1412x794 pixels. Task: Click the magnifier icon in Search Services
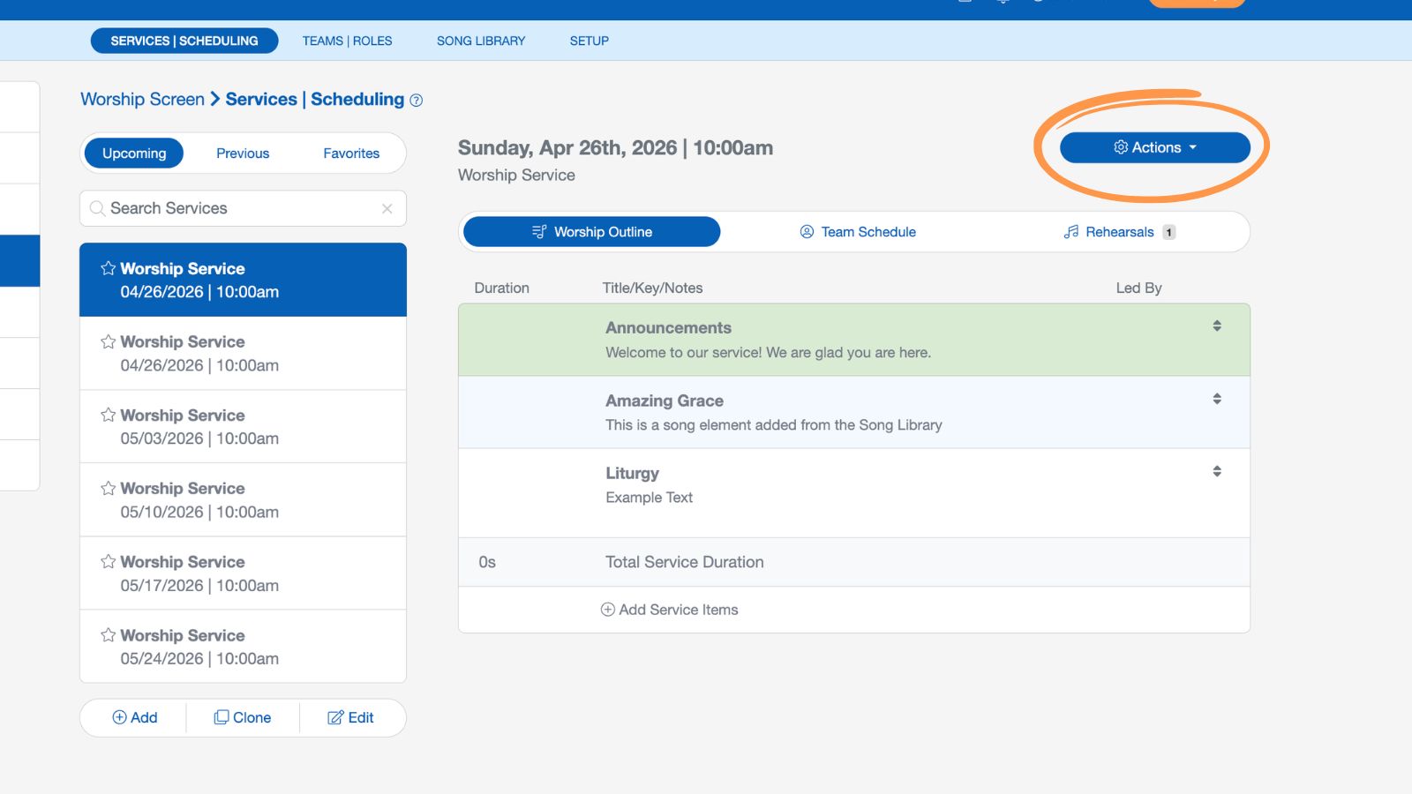coord(97,208)
